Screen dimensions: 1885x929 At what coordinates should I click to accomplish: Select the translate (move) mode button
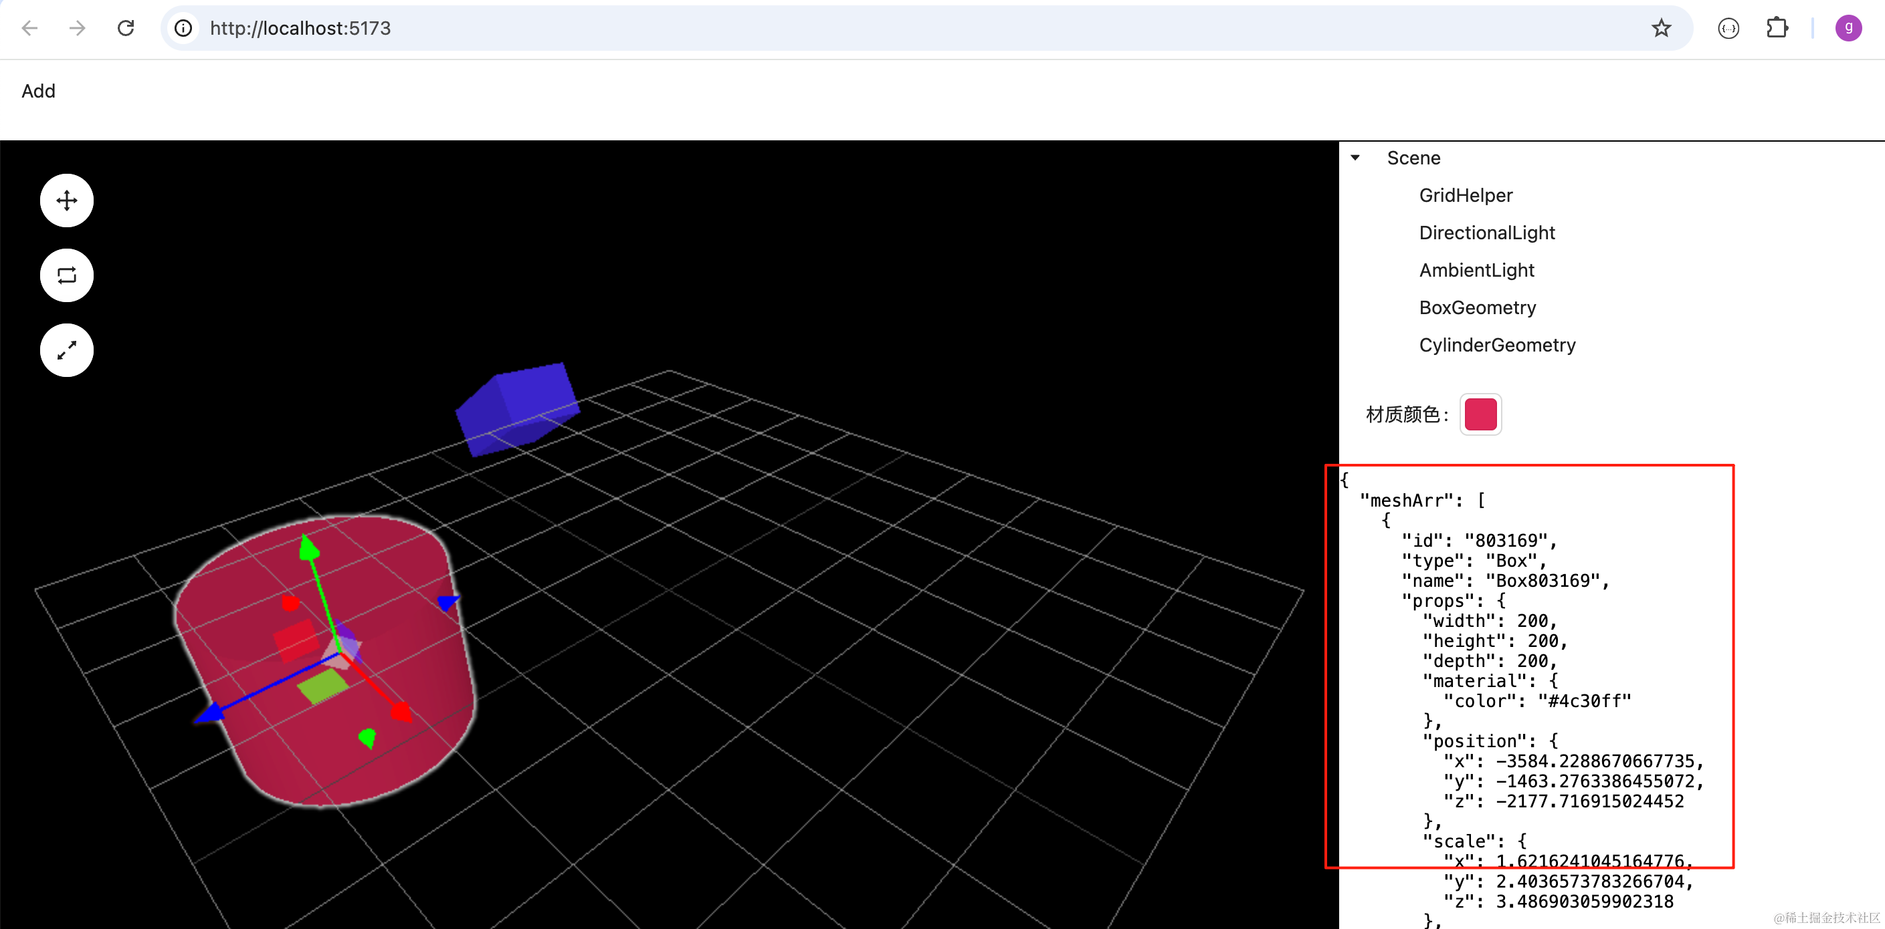coord(67,201)
